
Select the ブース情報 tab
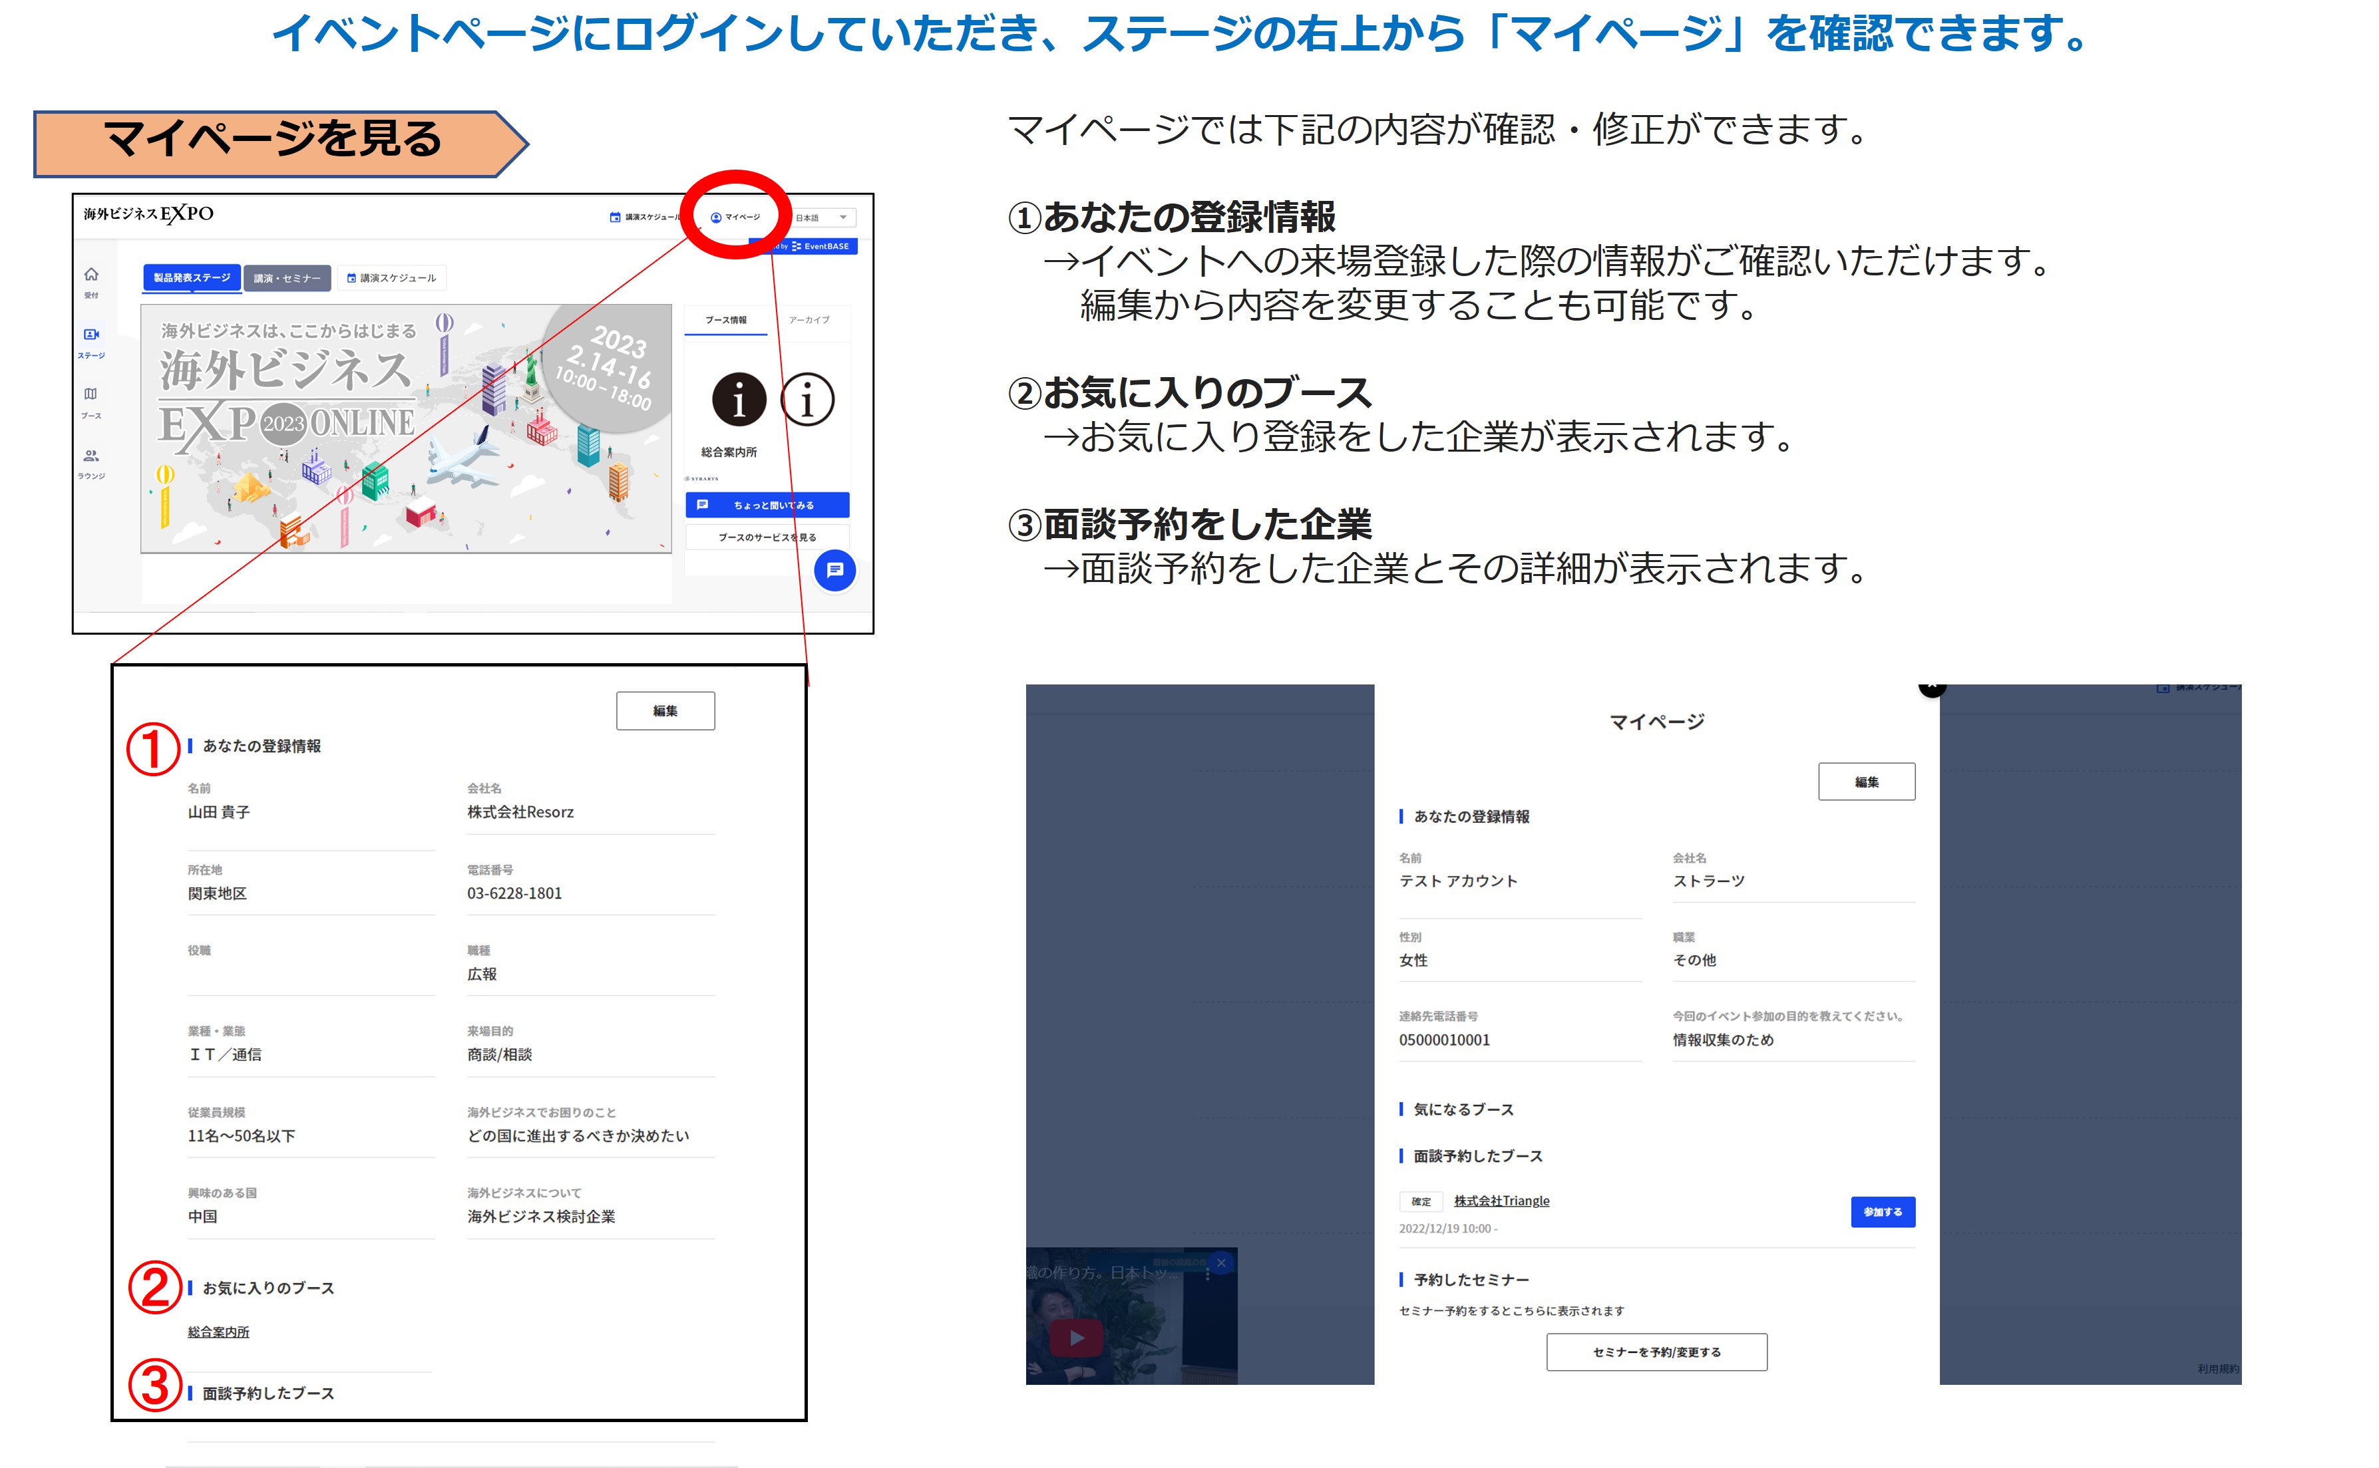pyautogui.click(x=726, y=319)
